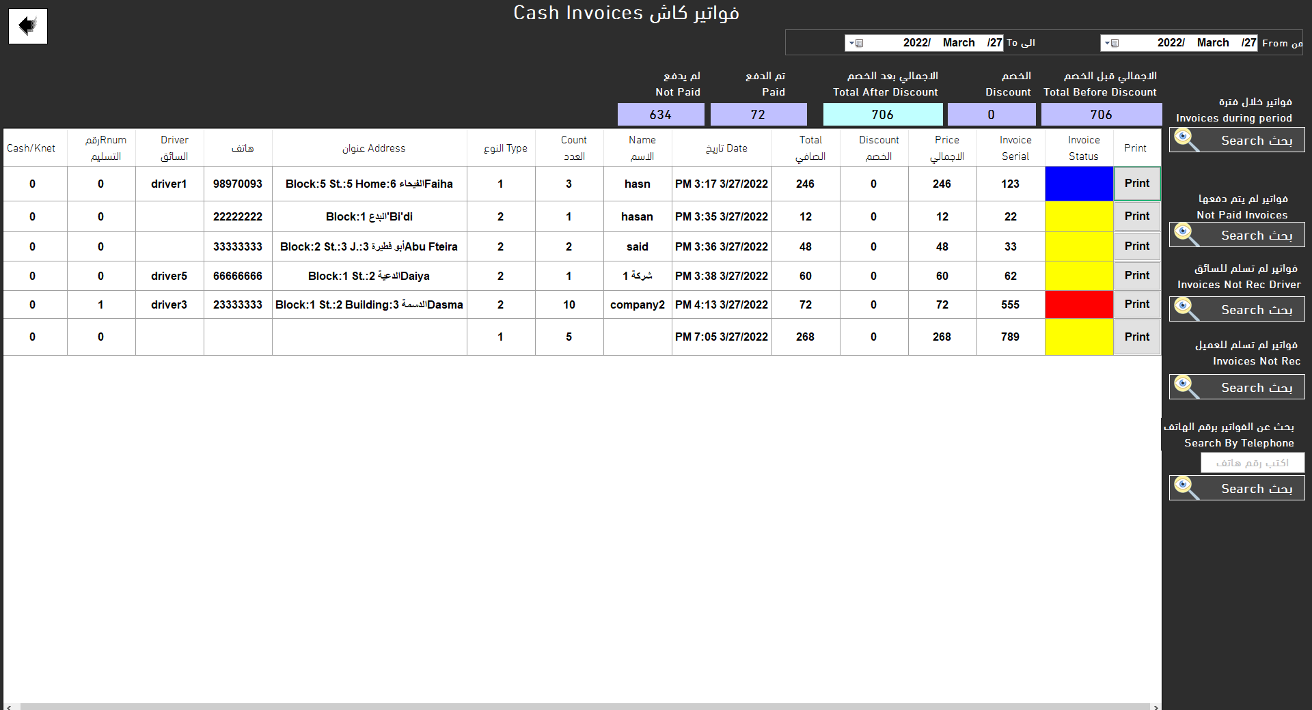This screenshot has width=1312, height=710.
Task: Select March in the From date field
Action: [x=1213, y=42]
